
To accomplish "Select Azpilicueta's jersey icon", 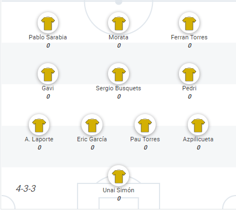I will pyautogui.click(x=198, y=125).
